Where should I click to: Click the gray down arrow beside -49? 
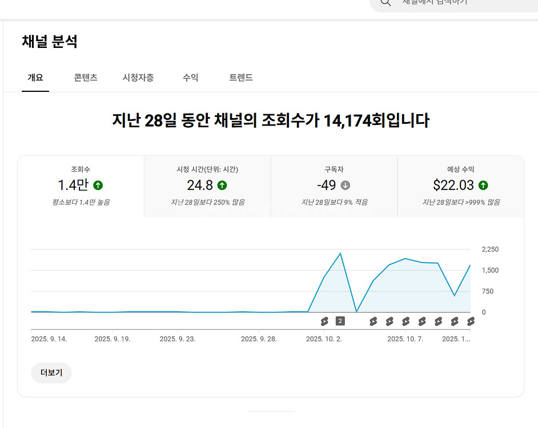346,185
